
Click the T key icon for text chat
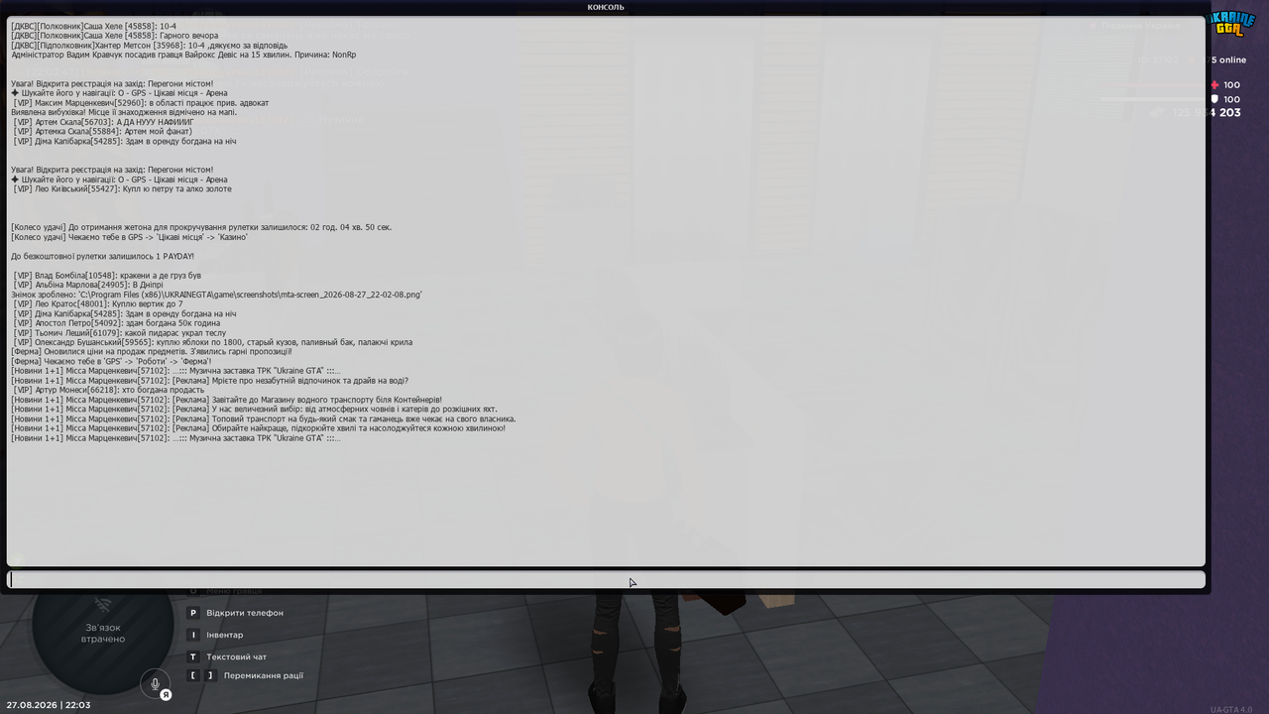[194, 656]
